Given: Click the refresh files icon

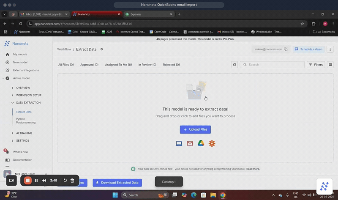Looking at the screenshot, I should tap(234, 65).
